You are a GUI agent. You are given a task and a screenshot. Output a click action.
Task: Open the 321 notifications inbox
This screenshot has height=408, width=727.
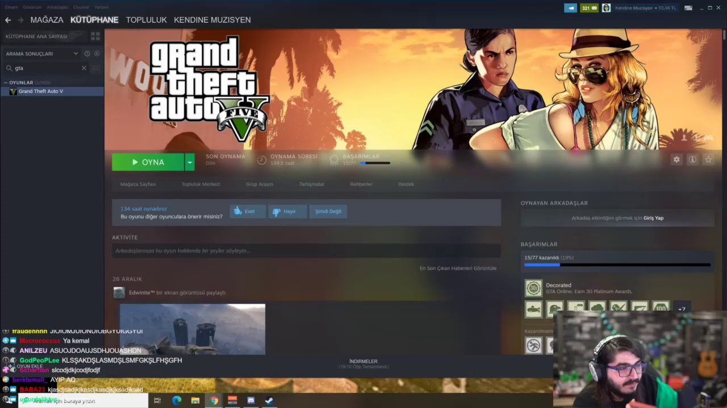[x=589, y=8]
